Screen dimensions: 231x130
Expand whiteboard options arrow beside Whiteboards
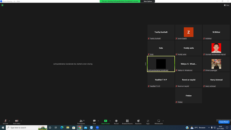[x=163, y=121]
